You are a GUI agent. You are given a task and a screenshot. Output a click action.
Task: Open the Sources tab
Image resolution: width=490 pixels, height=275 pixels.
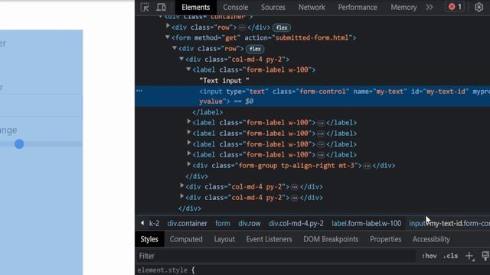[273, 7]
